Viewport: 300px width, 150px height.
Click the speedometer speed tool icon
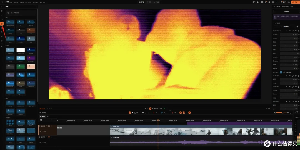tap(137, 112)
